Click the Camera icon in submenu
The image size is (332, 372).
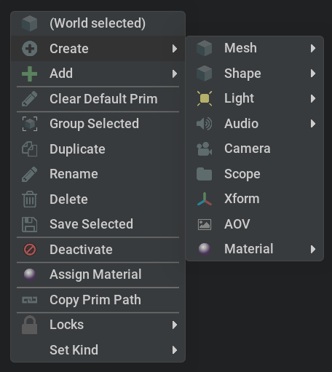[205, 149]
